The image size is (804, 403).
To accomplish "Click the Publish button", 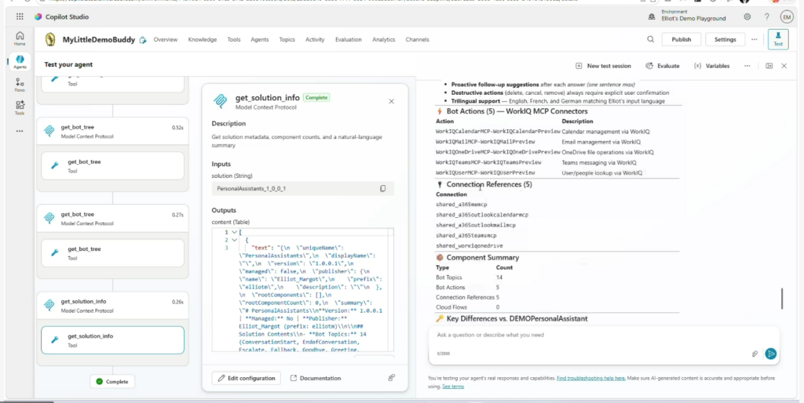I will tap(682, 39).
